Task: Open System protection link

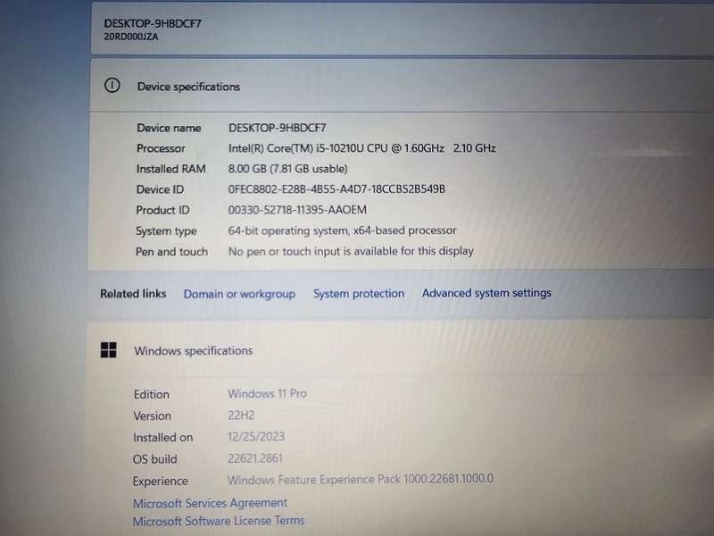Action: 359,294
